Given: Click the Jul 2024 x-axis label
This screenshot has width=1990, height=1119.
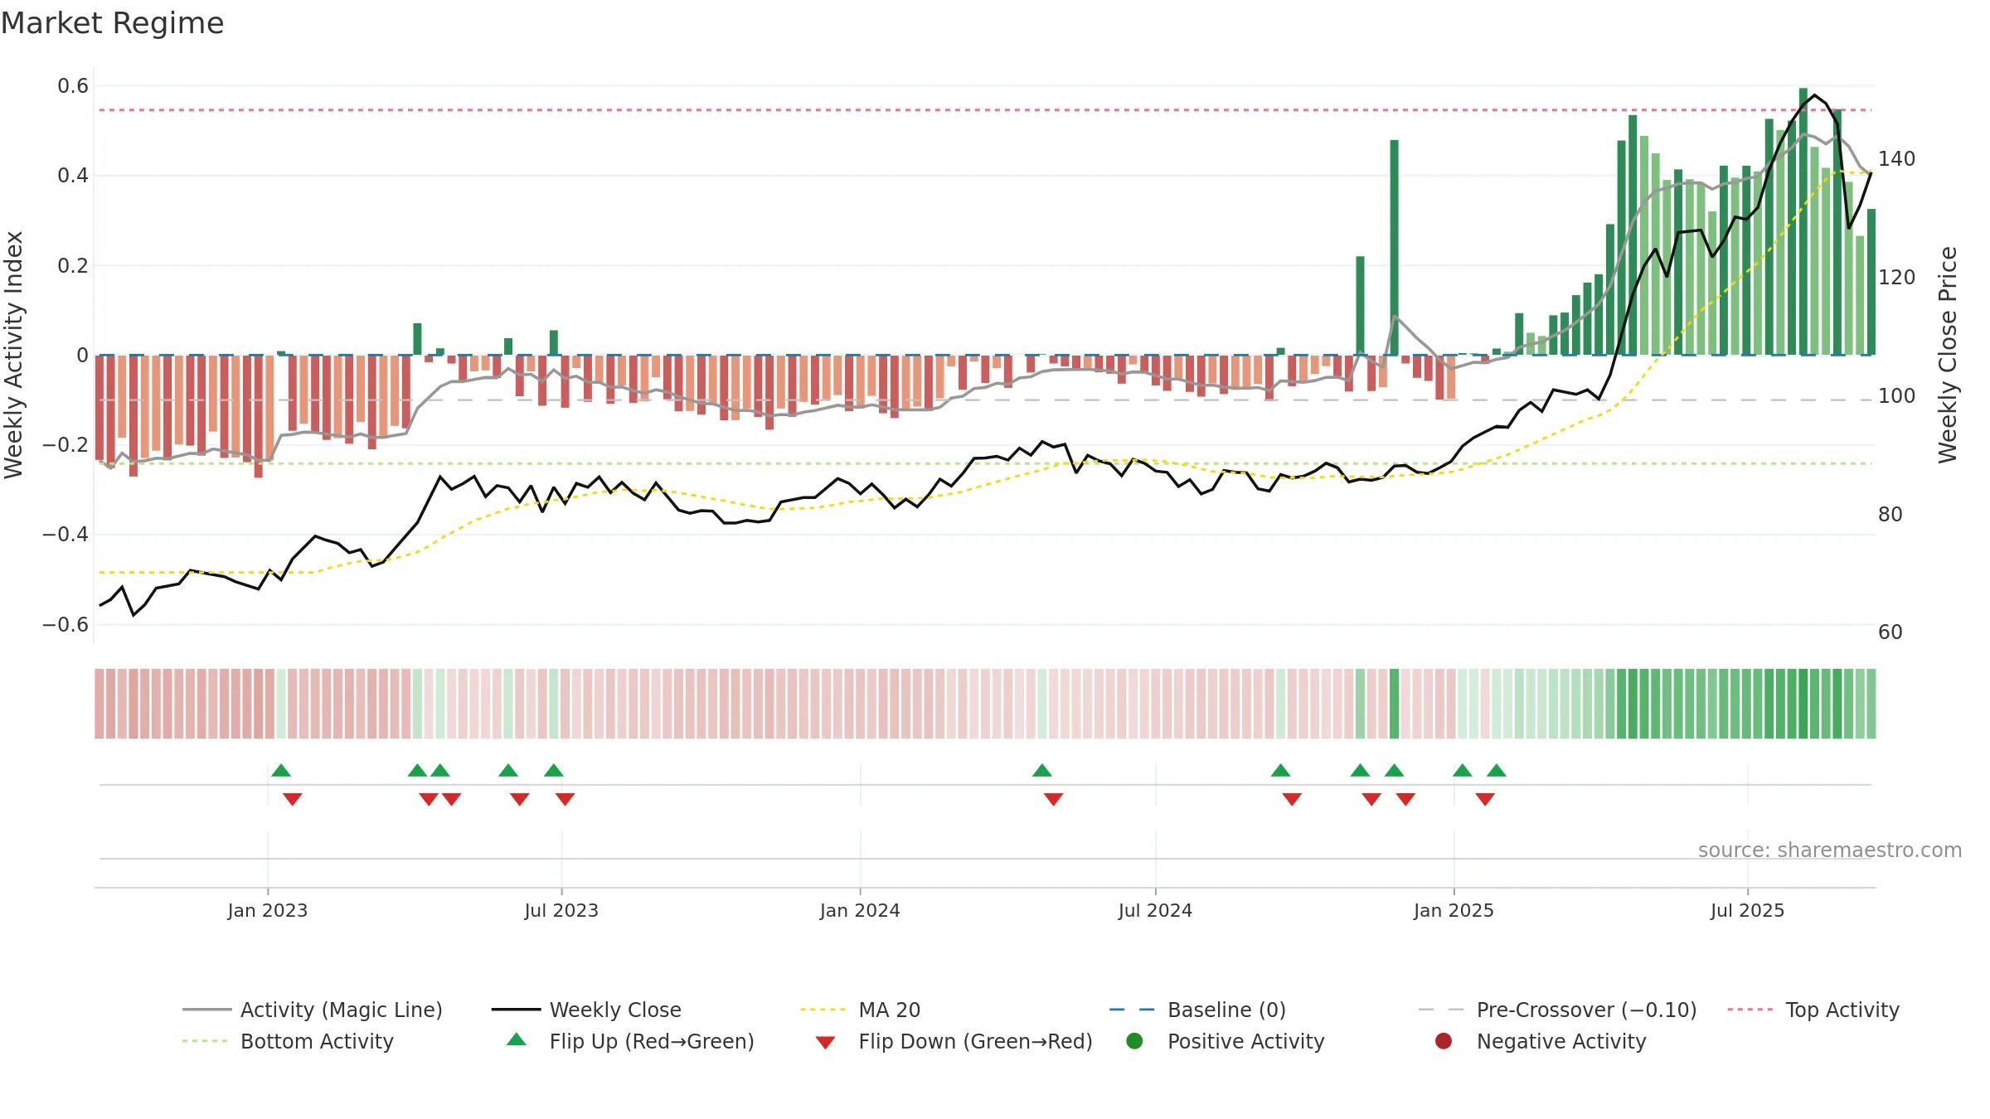Looking at the screenshot, I should click(1155, 910).
